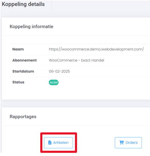The width and height of the screenshot is (150, 156).
Task: Select the start date 06-02-2025
Action: (59, 71)
